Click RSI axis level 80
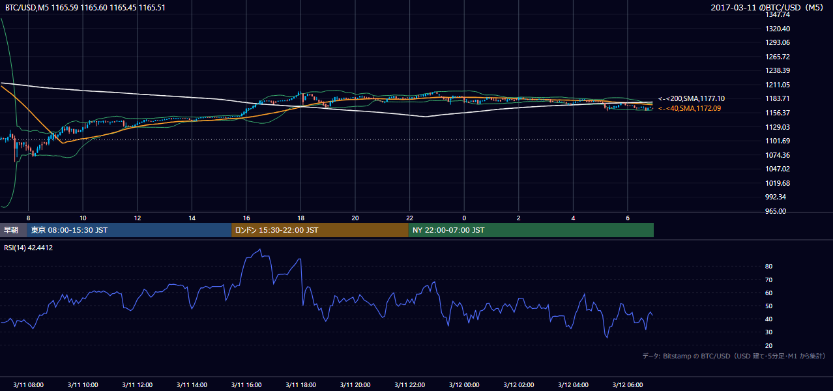 [x=769, y=267]
